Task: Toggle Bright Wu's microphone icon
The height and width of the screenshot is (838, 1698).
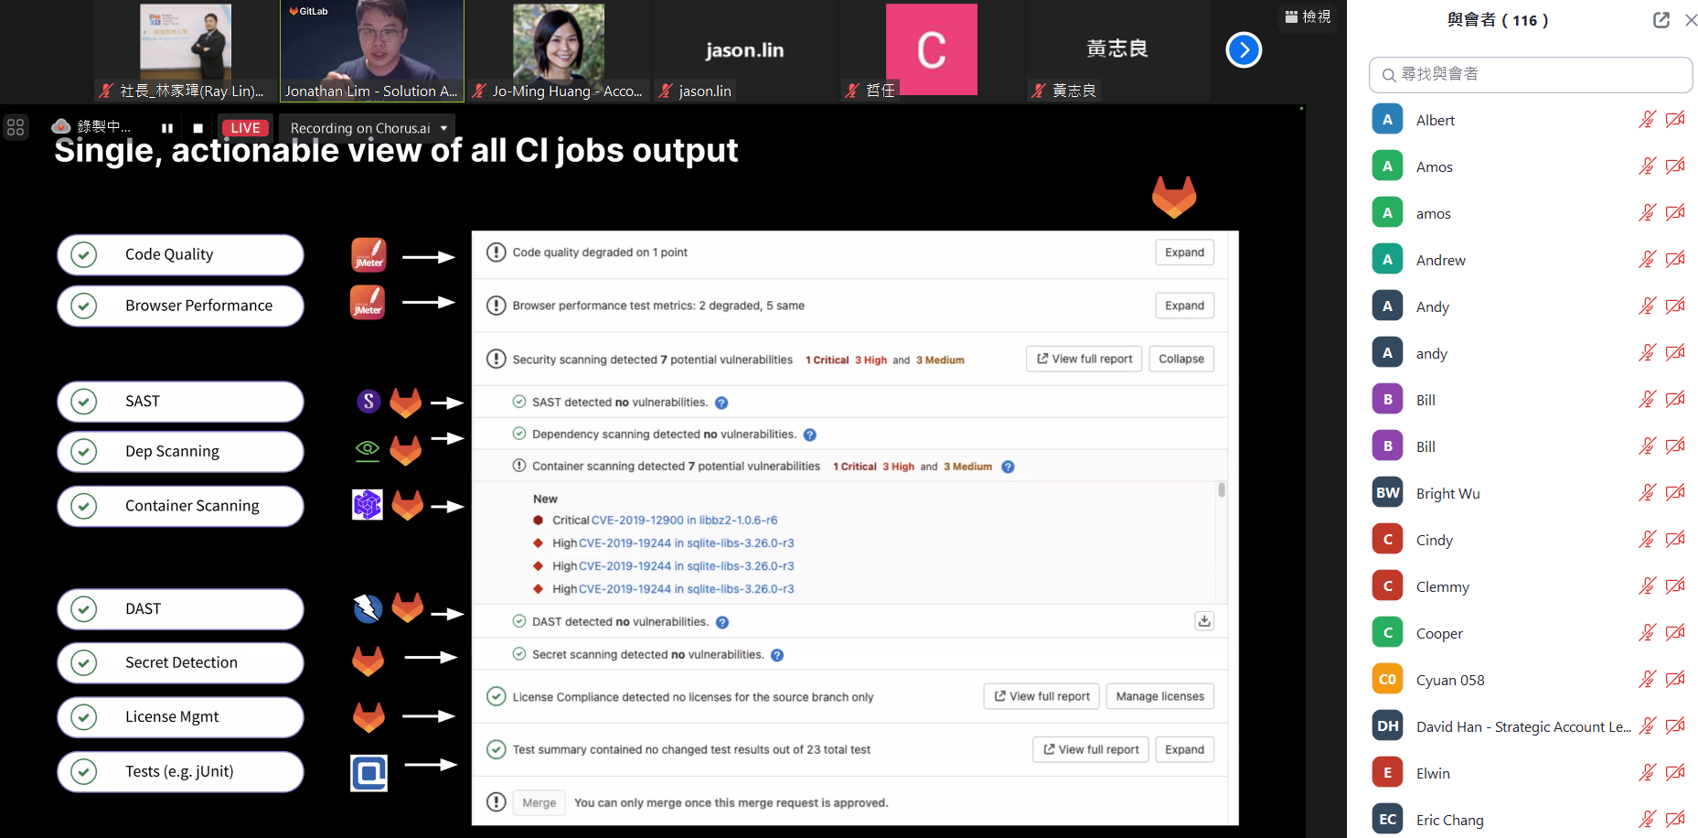Action: (1647, 493)
